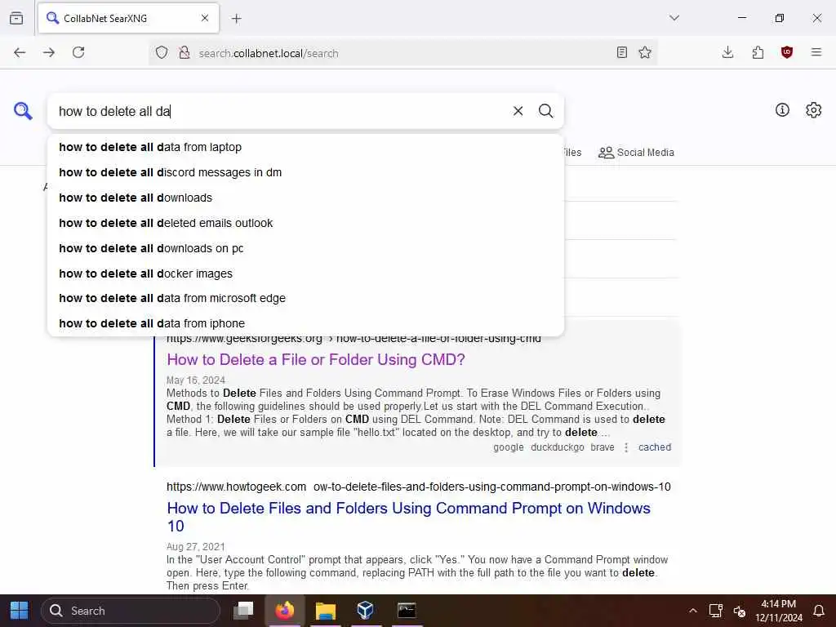The height and width of the screenshot is (627, 836).
Task: Open File Explorer from taskbar
Action: (325, 611)
